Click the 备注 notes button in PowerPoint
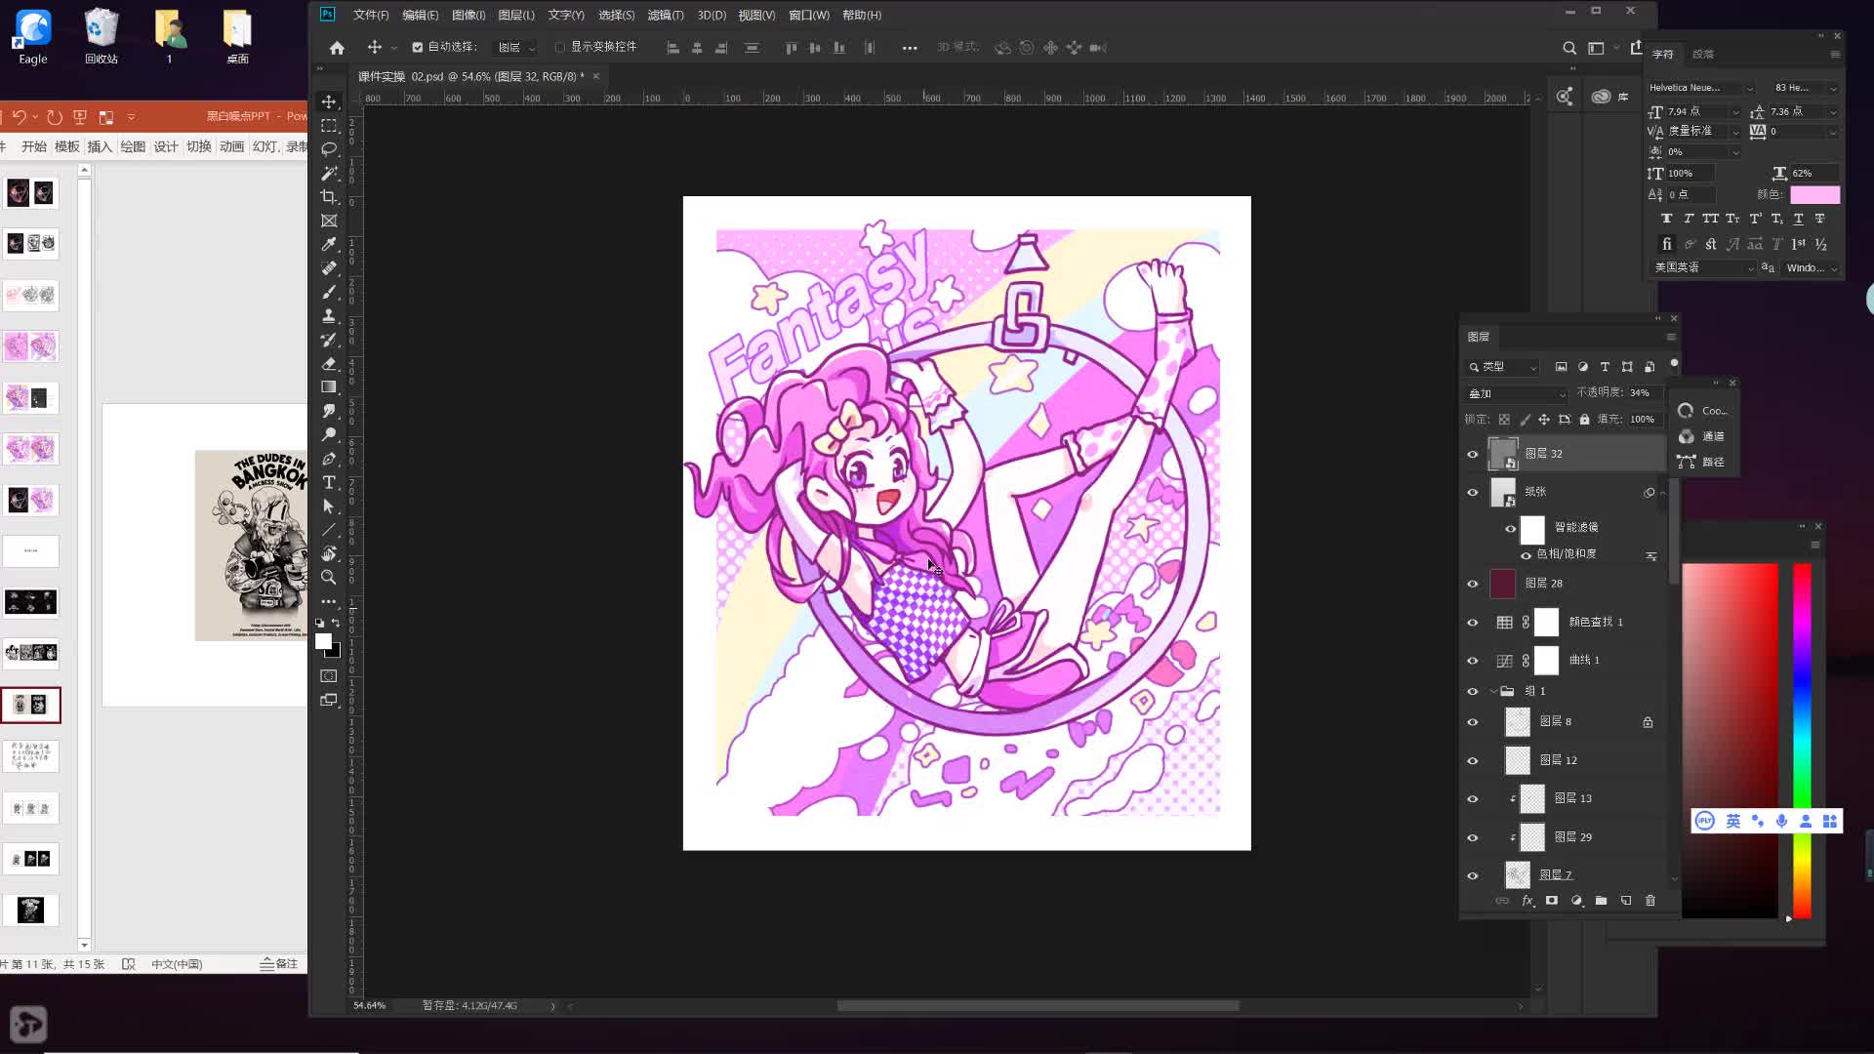Screen dimensions: 1874x1054 coord(279,964)
